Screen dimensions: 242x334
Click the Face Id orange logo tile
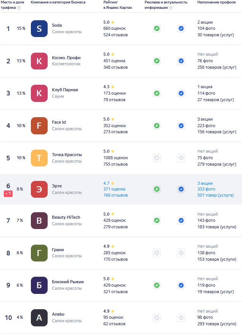pos(39,126)
